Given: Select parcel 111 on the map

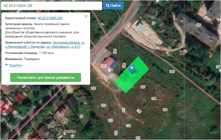Looking at the screenshot, I should tap(137, 138).
